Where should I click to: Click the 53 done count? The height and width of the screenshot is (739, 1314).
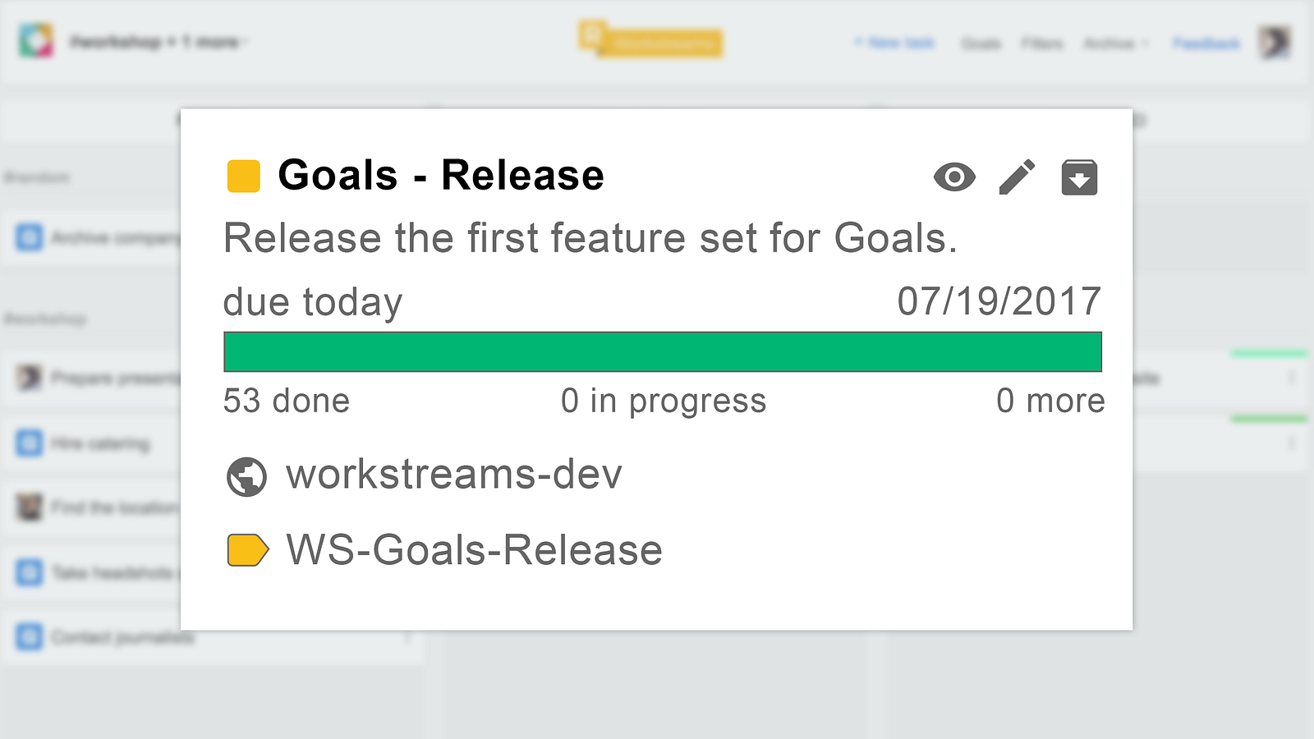(287, 401)
